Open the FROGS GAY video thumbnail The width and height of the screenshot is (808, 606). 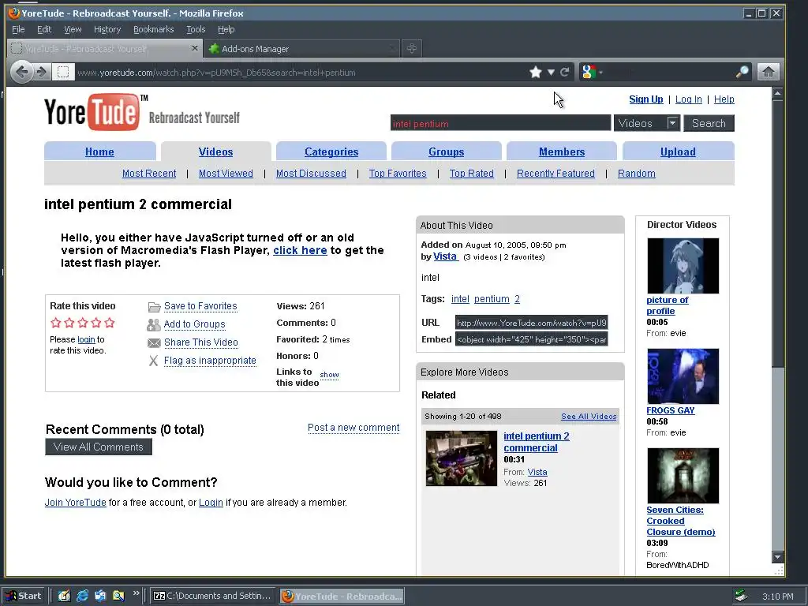(683, 376)
